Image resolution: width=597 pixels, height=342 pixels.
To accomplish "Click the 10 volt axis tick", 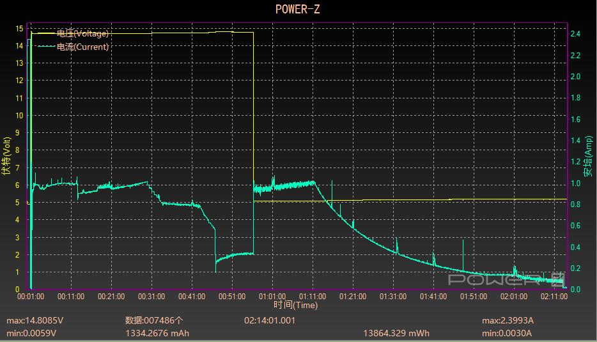I will pyautogui.click(x=19, y=116).
